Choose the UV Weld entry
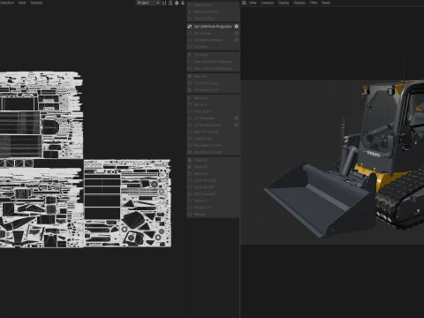The height and width of the screenshot is (318, 424). [x=213, y=47]
